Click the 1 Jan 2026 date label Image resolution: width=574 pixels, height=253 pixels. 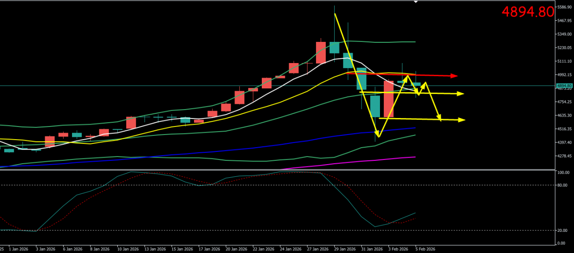pos(18,249)
